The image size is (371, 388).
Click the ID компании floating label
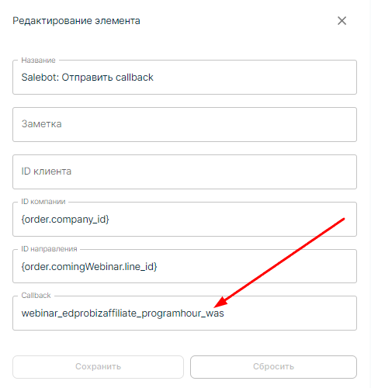(x=43, y=202)
